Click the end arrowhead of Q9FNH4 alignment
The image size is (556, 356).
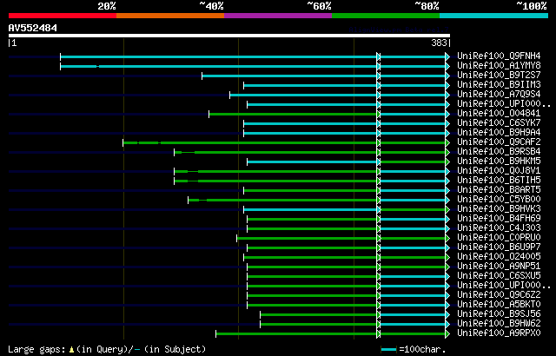point(447,56)
